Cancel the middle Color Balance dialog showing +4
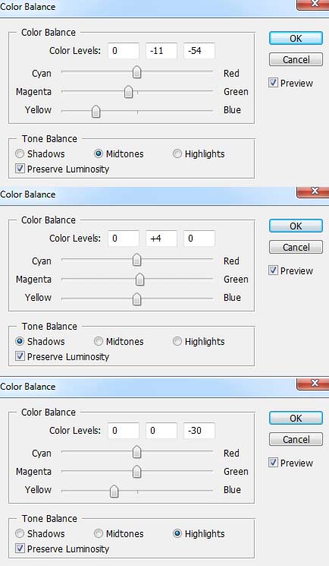Image resolution: width=329 pixels, height=566 pixels. coord(296,247)
